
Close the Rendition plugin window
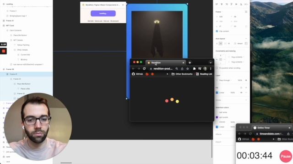(x=123, y=5)
